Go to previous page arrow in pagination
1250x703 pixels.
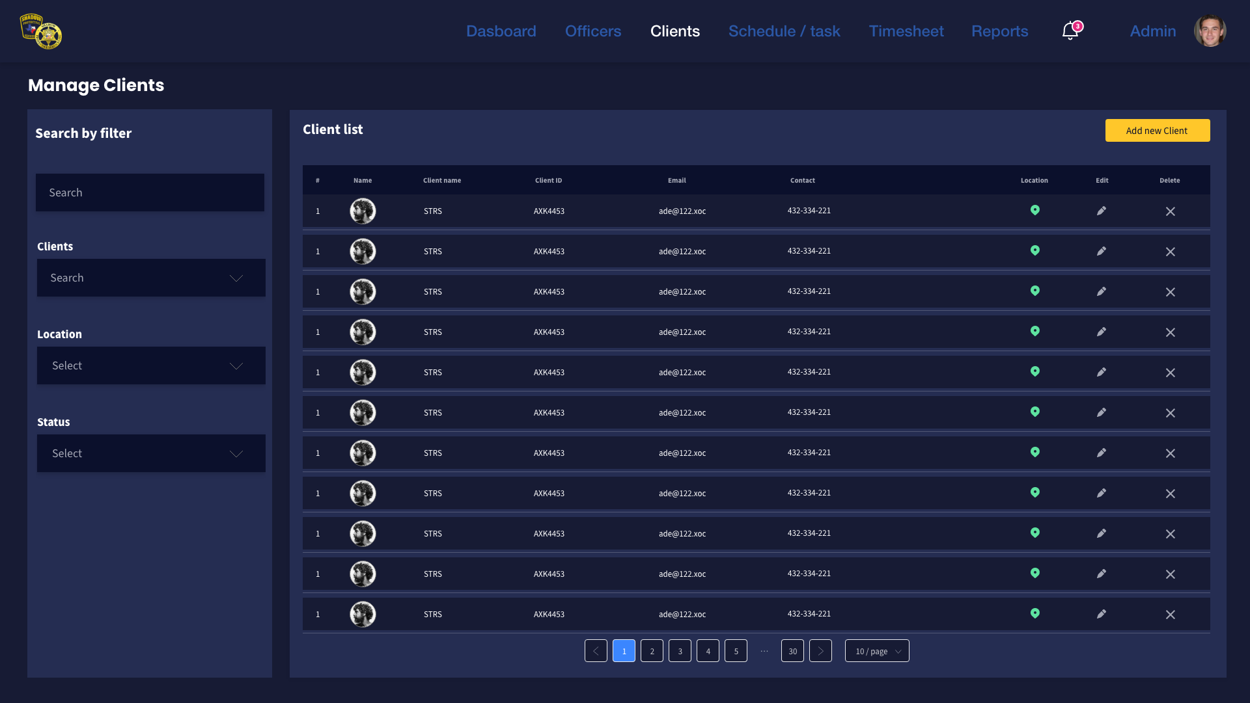[596, 651]
